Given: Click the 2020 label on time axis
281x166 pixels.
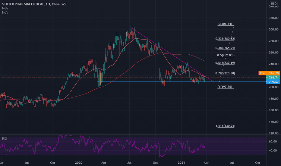Looking at the screenshot, I should [x=79, y=163].
